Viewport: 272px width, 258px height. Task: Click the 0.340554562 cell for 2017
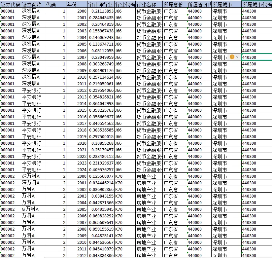click(x=101, y=124)
